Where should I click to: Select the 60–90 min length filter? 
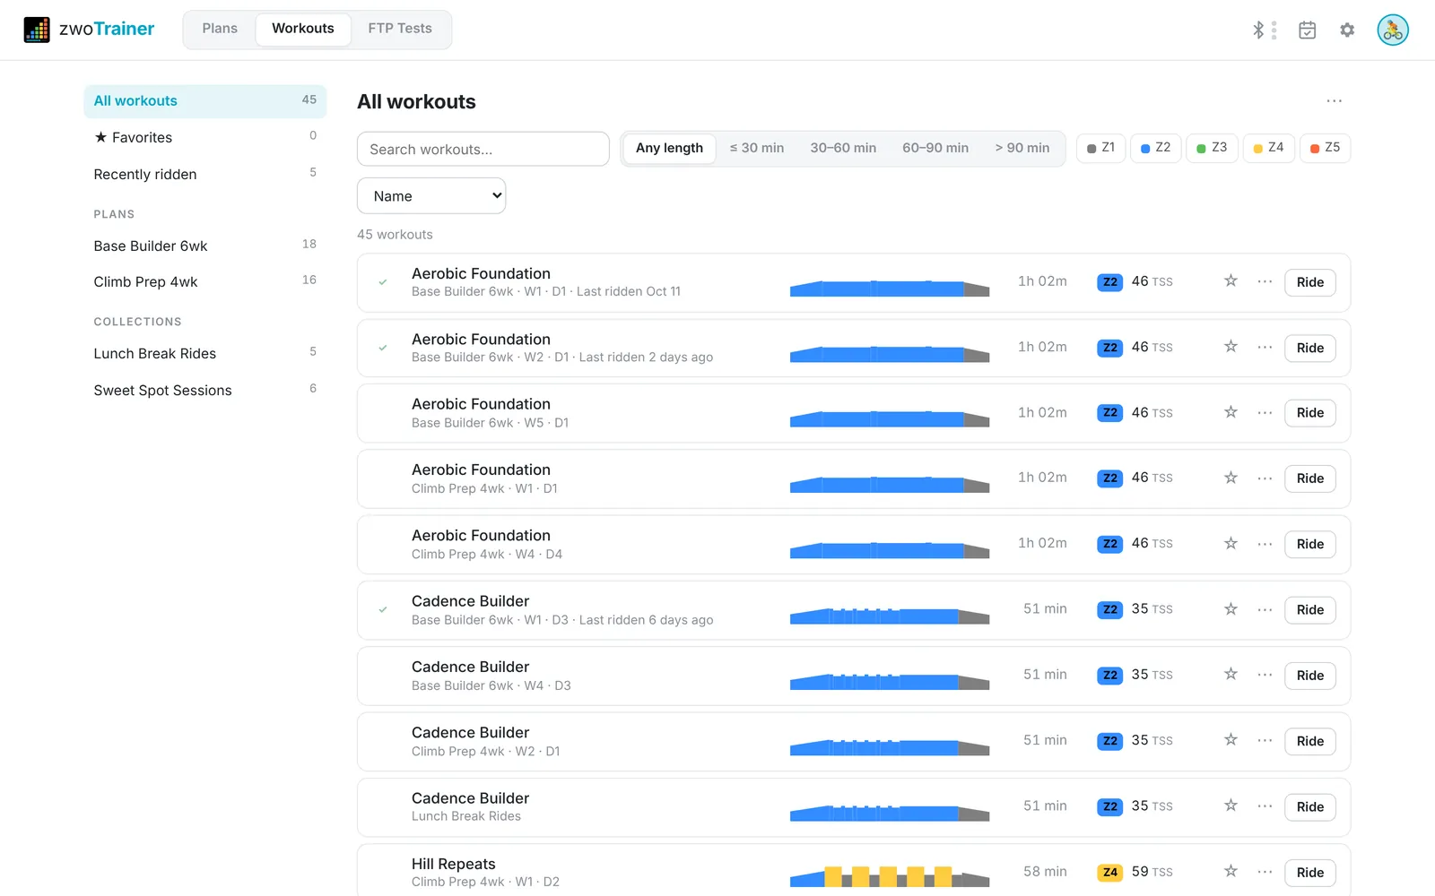click(935, 148)
